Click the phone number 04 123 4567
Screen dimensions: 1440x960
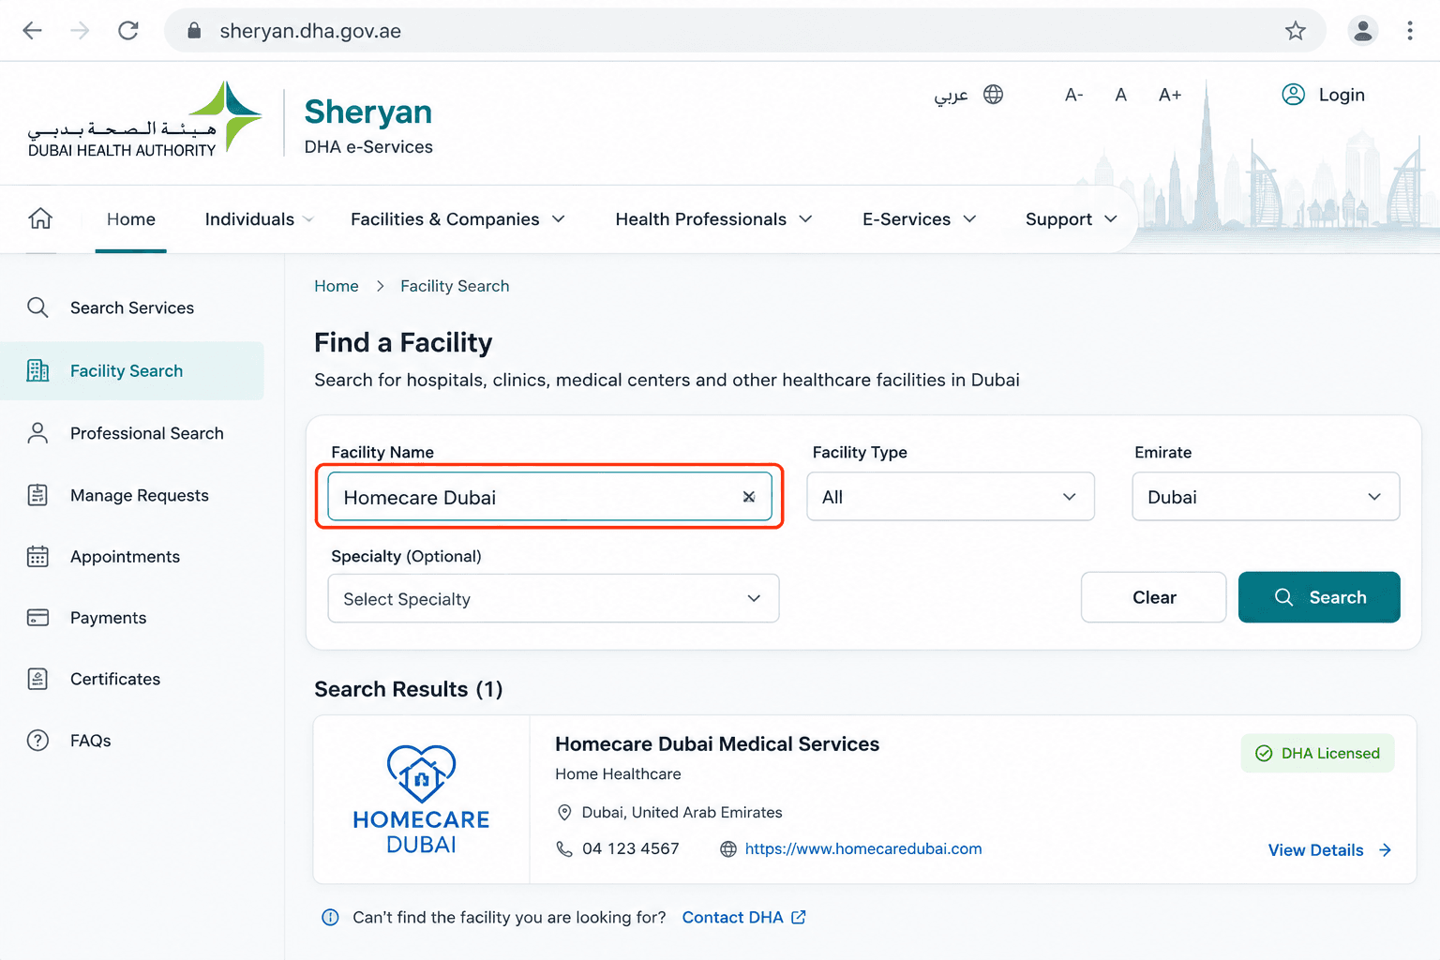coord(630,848)
